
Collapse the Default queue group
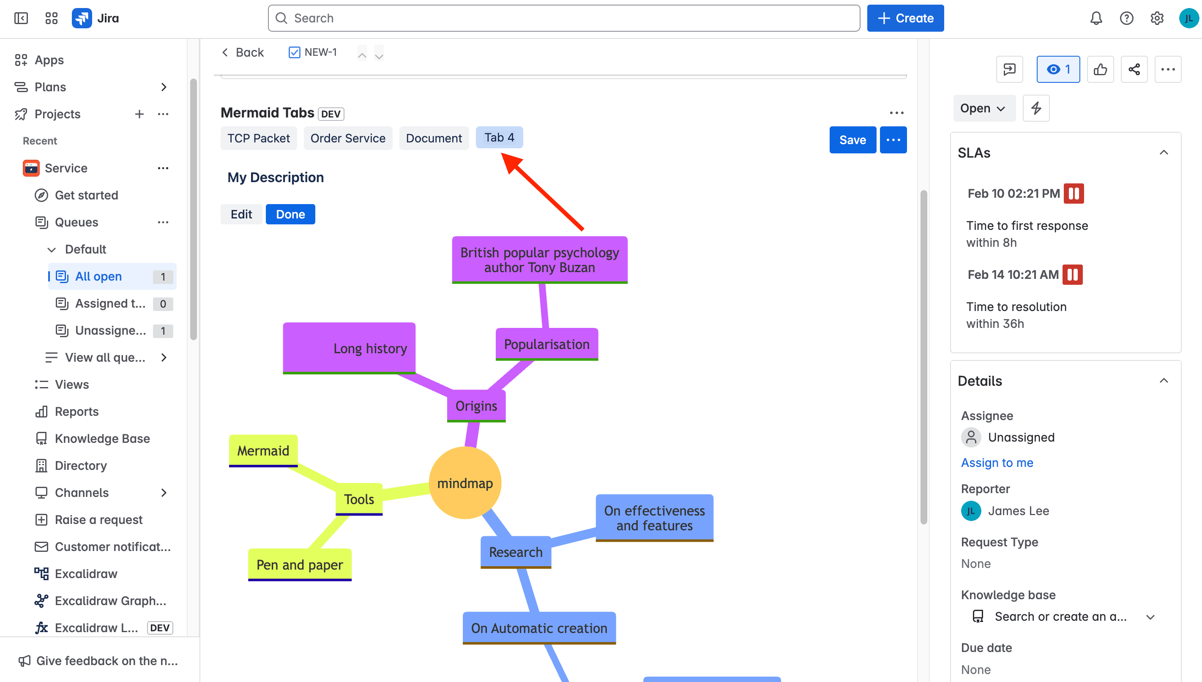[52, 249]
